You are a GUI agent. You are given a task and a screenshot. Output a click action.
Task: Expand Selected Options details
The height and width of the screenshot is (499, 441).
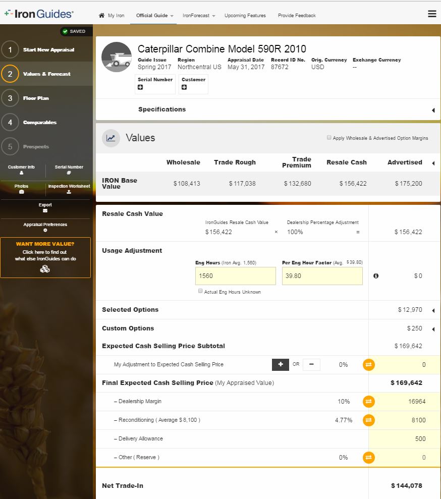(433, 311)
